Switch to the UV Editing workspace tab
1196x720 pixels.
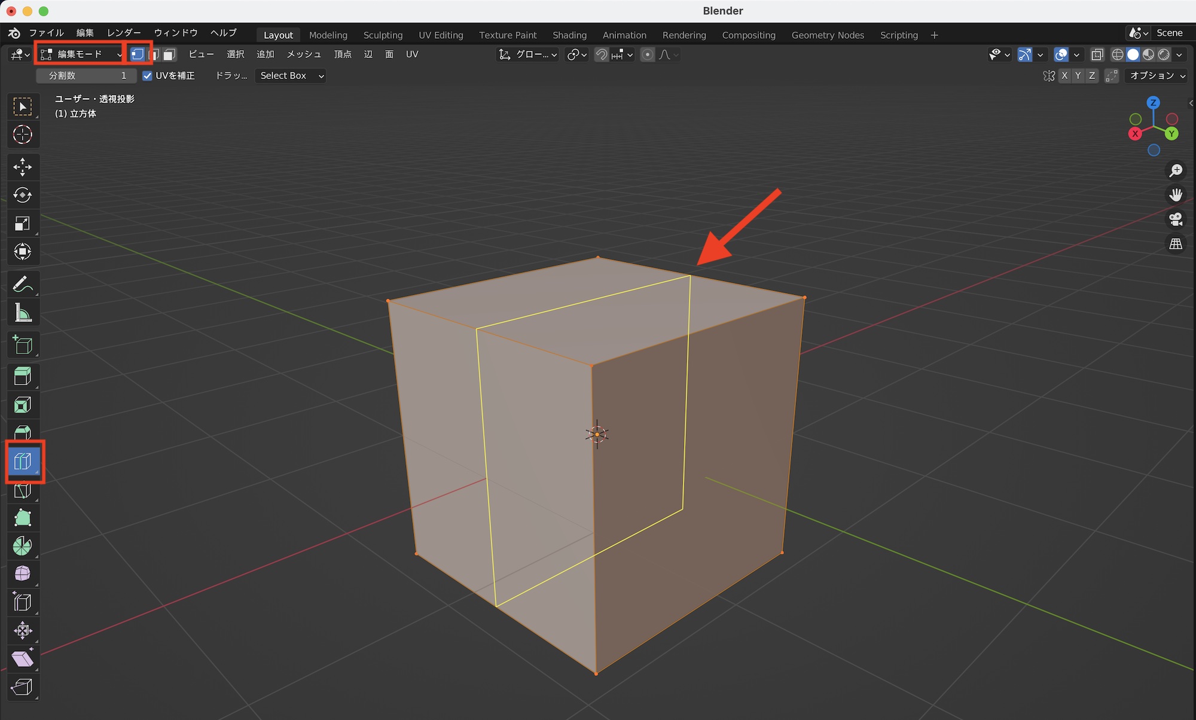pos(441,35)
